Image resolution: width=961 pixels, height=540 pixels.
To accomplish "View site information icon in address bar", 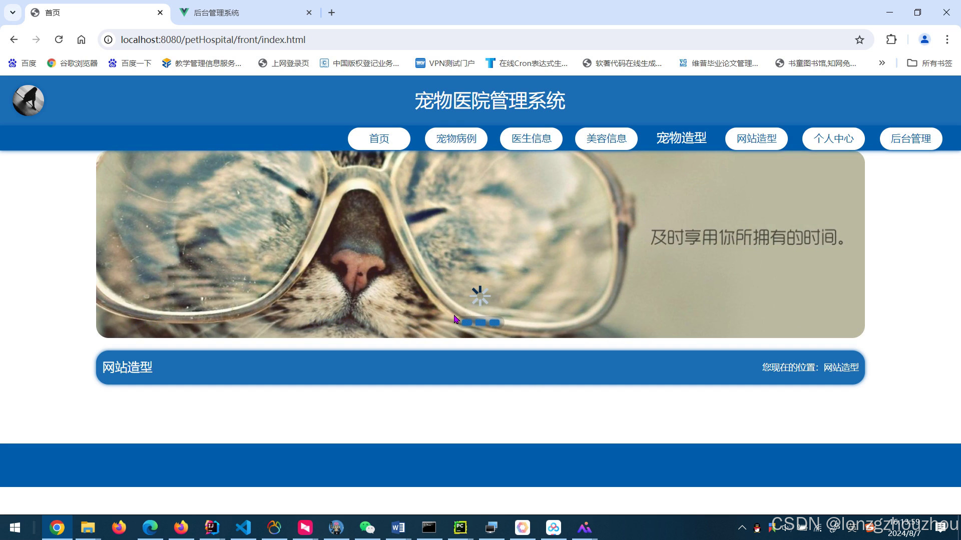I will [x=108, y=39].
